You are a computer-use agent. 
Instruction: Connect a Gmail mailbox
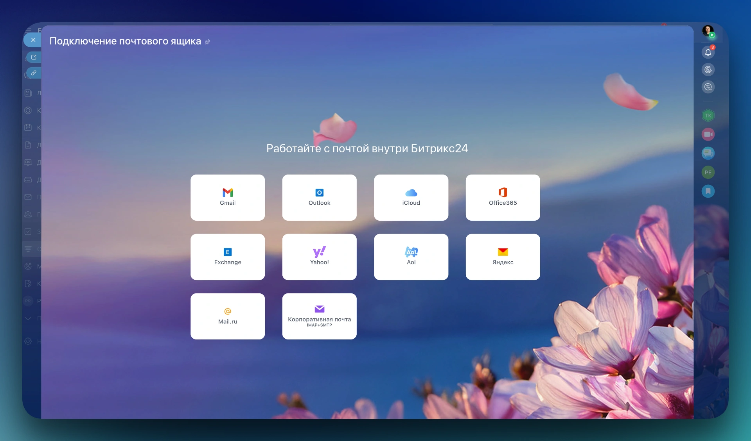pos(228,197)
